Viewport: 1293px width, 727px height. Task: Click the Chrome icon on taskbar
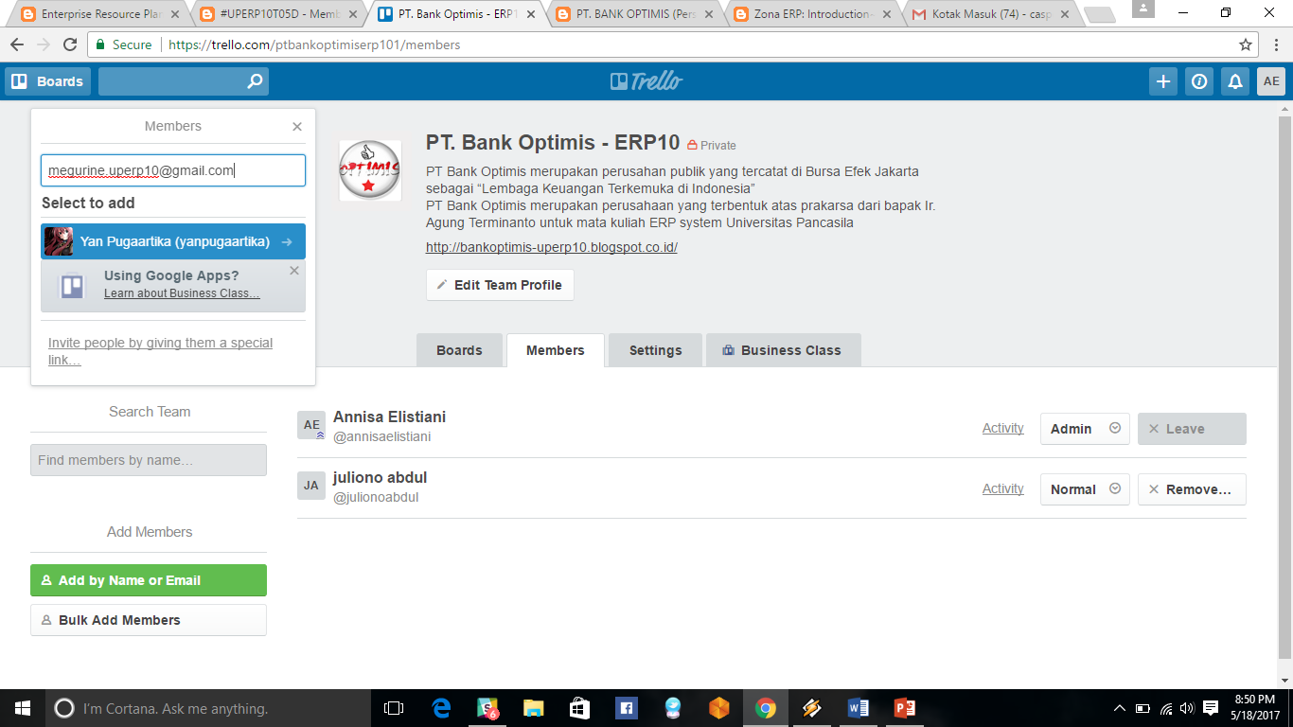(x=766, y=708)
